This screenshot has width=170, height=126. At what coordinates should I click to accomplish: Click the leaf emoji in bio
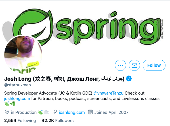click(7, 104)
